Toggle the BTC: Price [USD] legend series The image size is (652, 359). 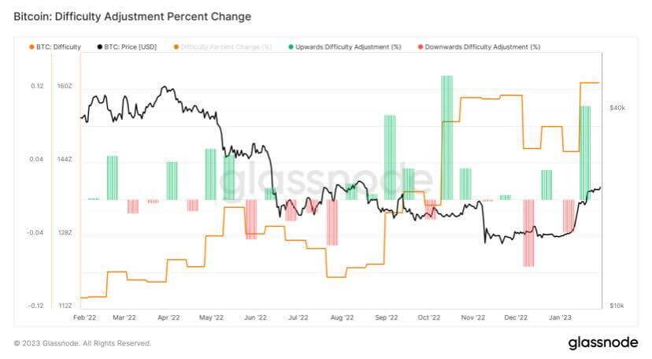[x=127, y=47]
